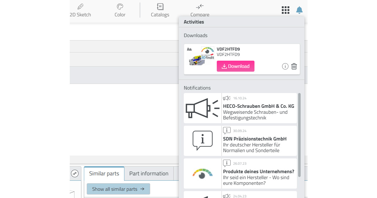
Task: Show info for VDF2HTFD9 download
Action: [x=285, y=66]
